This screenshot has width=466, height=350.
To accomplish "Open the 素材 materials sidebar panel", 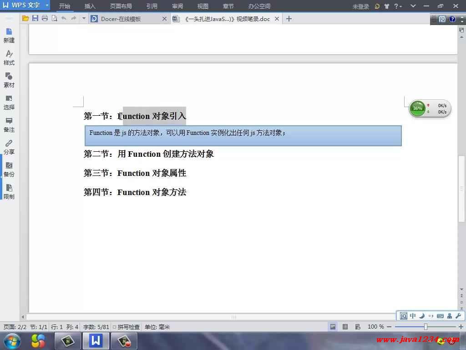I will tap(9, 80).
